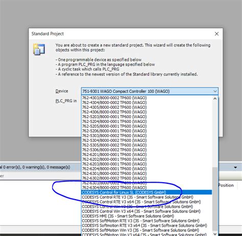242x236 pixels.
Task: Select 762-6304/8000-0002 TP600 (WAGO)
Action: (x=147, y=187)
